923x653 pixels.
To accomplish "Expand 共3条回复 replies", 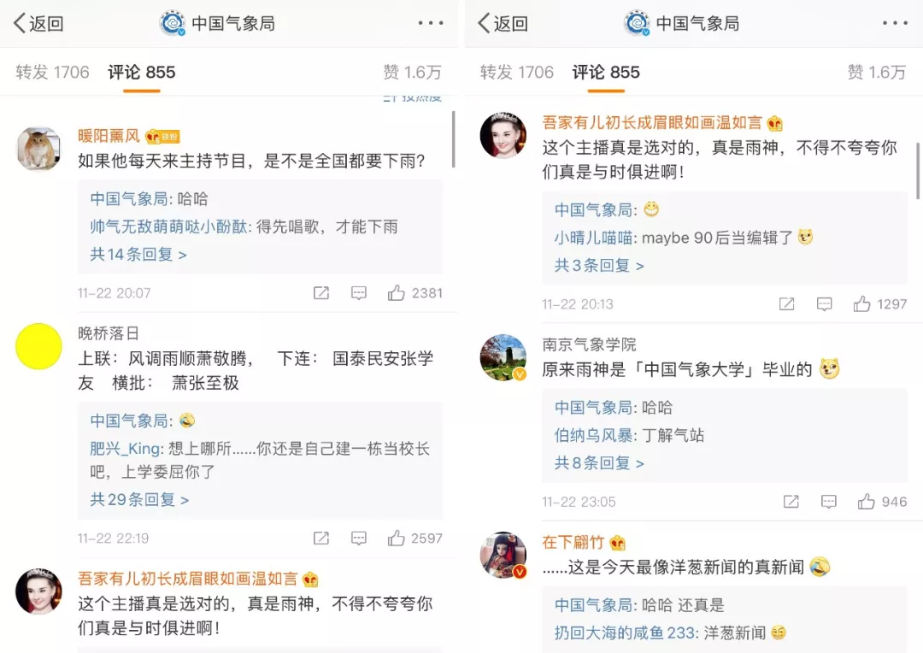I will click(599, 265).
